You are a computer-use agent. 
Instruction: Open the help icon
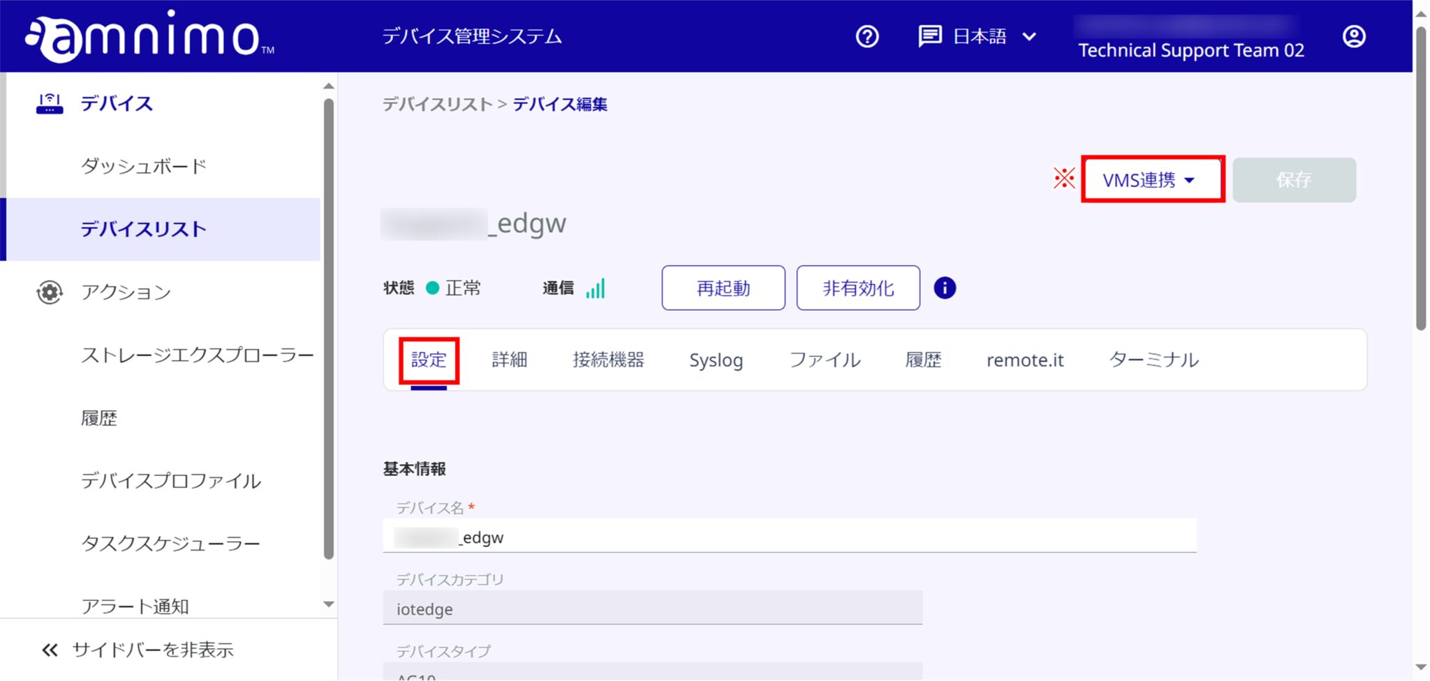pyautogui.click(x=866, y=36)
